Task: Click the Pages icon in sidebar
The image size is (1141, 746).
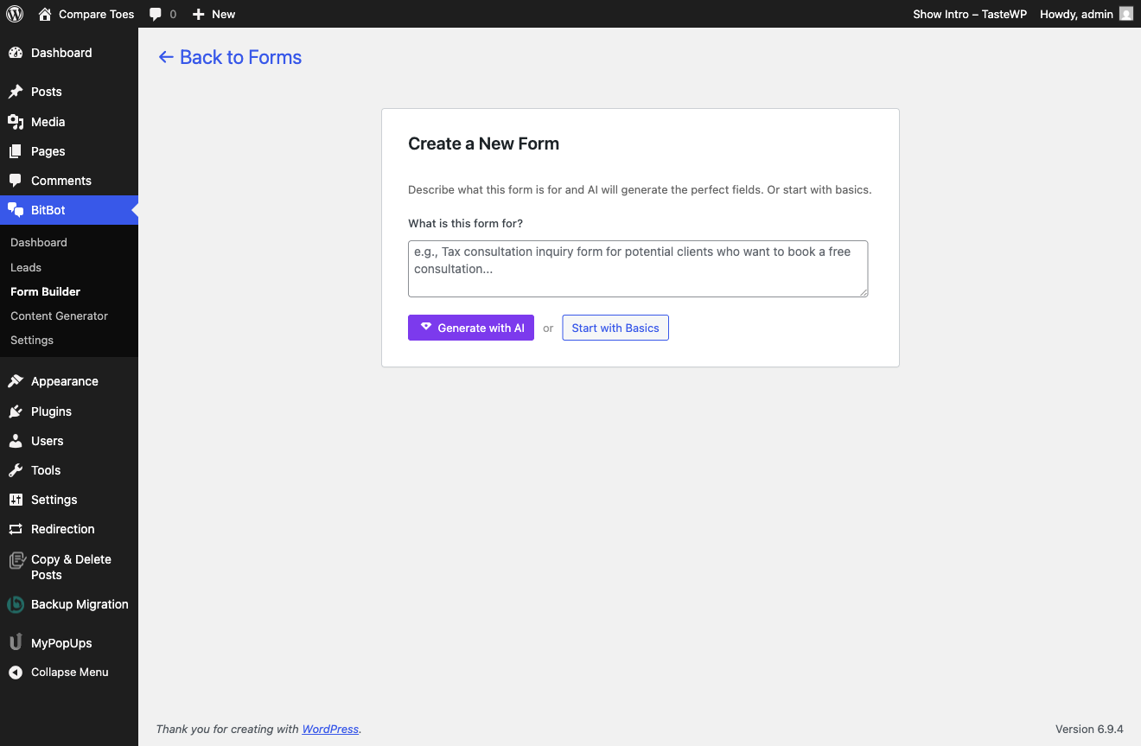Action: [x=16, y=151]
